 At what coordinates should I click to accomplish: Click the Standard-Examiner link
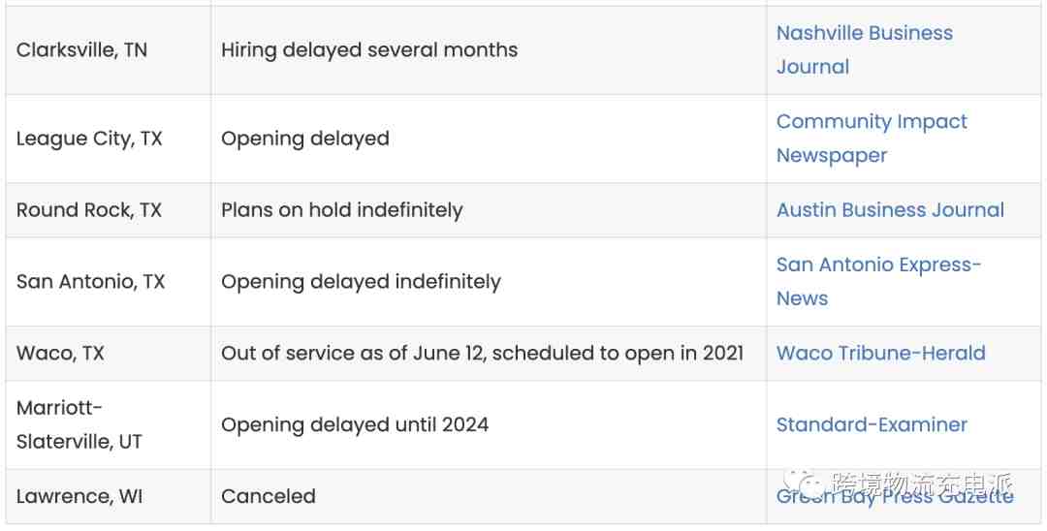pos(872,425)
